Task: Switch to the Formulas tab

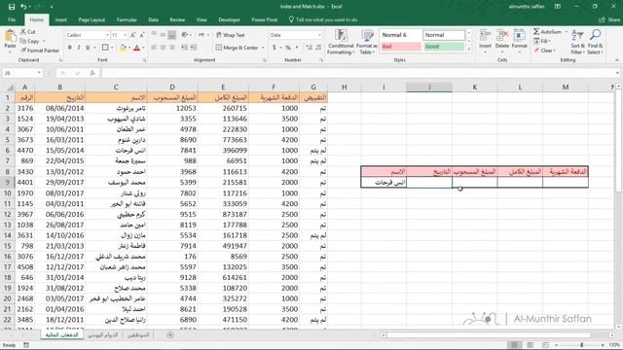Action: pyautogui.click(x=127, y=19)
